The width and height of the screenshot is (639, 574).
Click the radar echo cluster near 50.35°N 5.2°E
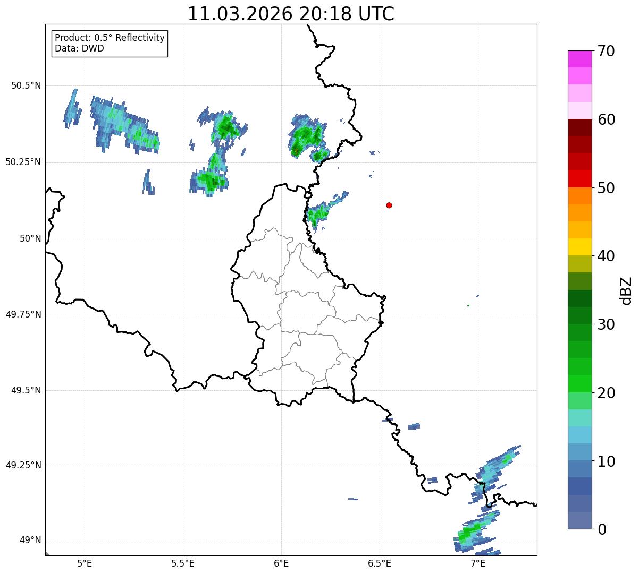tap(125, 125)
